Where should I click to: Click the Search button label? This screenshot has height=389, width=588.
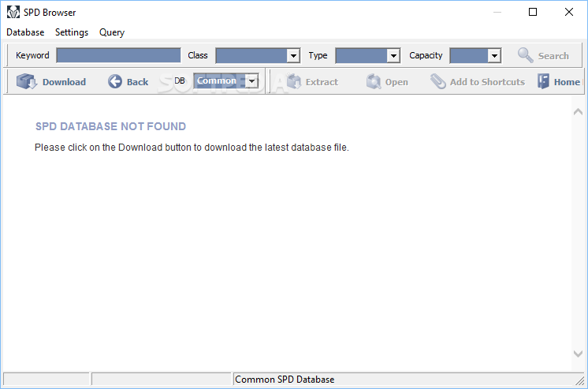[x=553, y=56]
